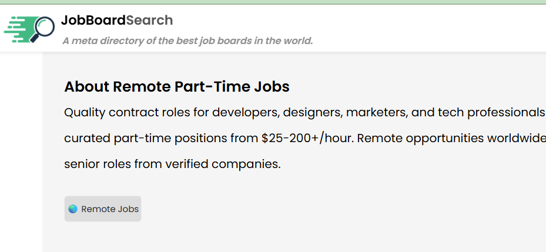546x252 pixels.
Task: Click the globe icon in Remote Jobs tag
Action: [73, 209]
